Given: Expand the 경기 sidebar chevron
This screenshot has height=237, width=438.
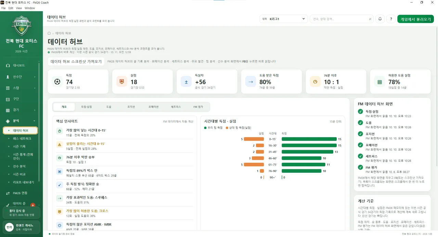Looking at the screenshot, I should click(35, 110).
